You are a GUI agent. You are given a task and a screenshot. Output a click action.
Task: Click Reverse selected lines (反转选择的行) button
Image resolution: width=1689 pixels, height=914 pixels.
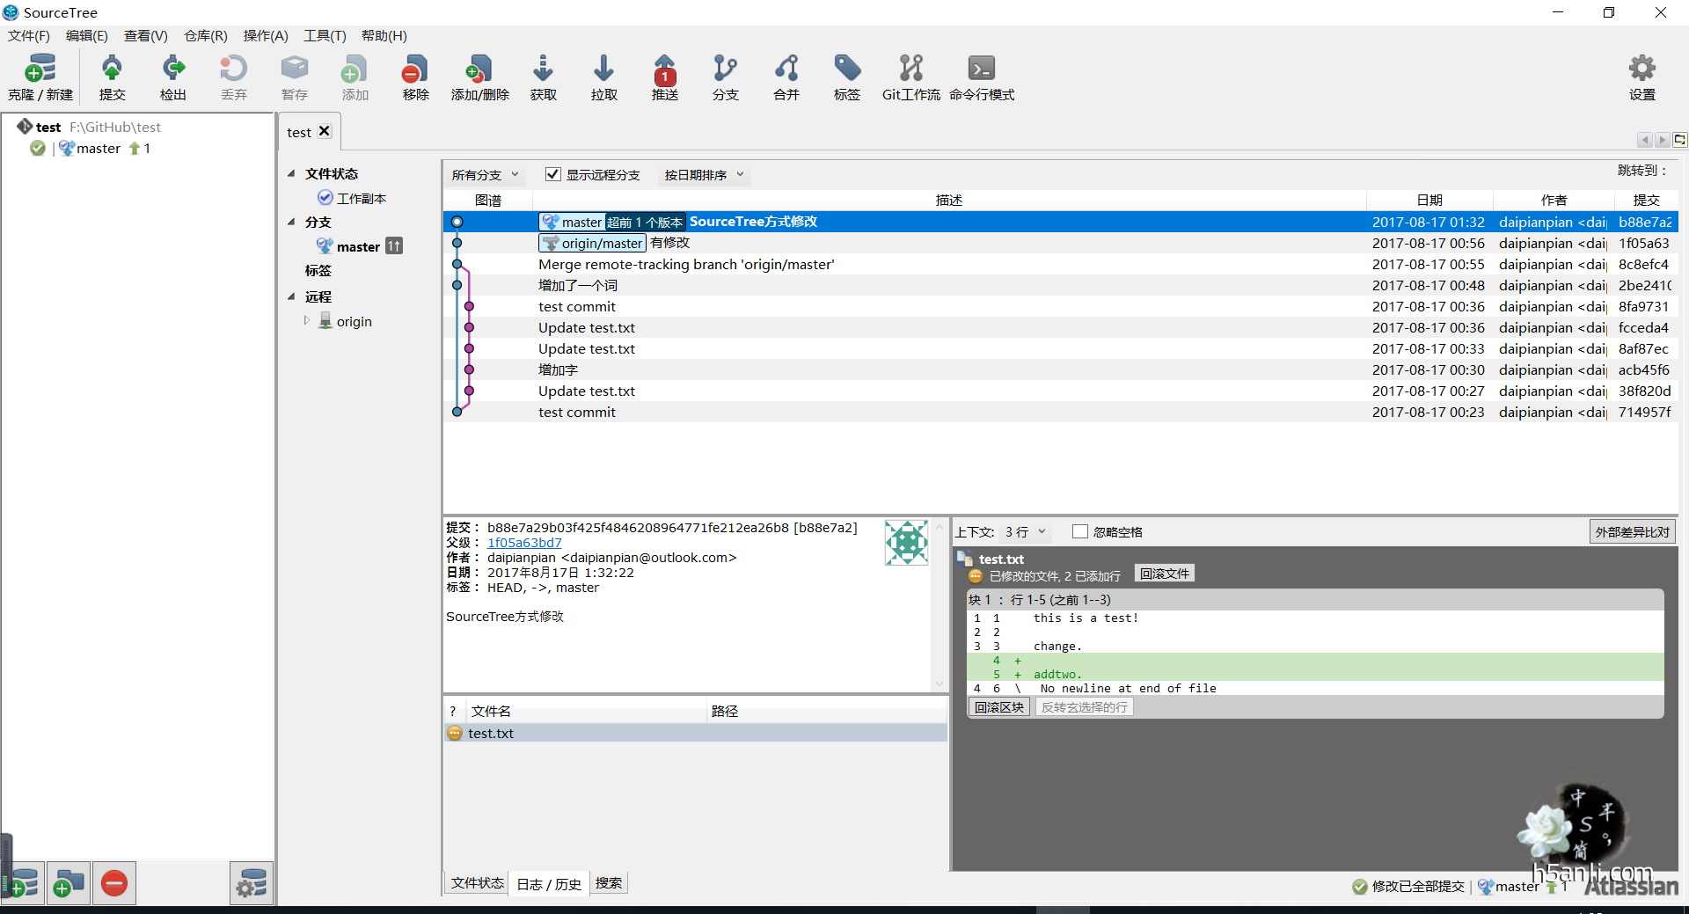[1084, 707]
